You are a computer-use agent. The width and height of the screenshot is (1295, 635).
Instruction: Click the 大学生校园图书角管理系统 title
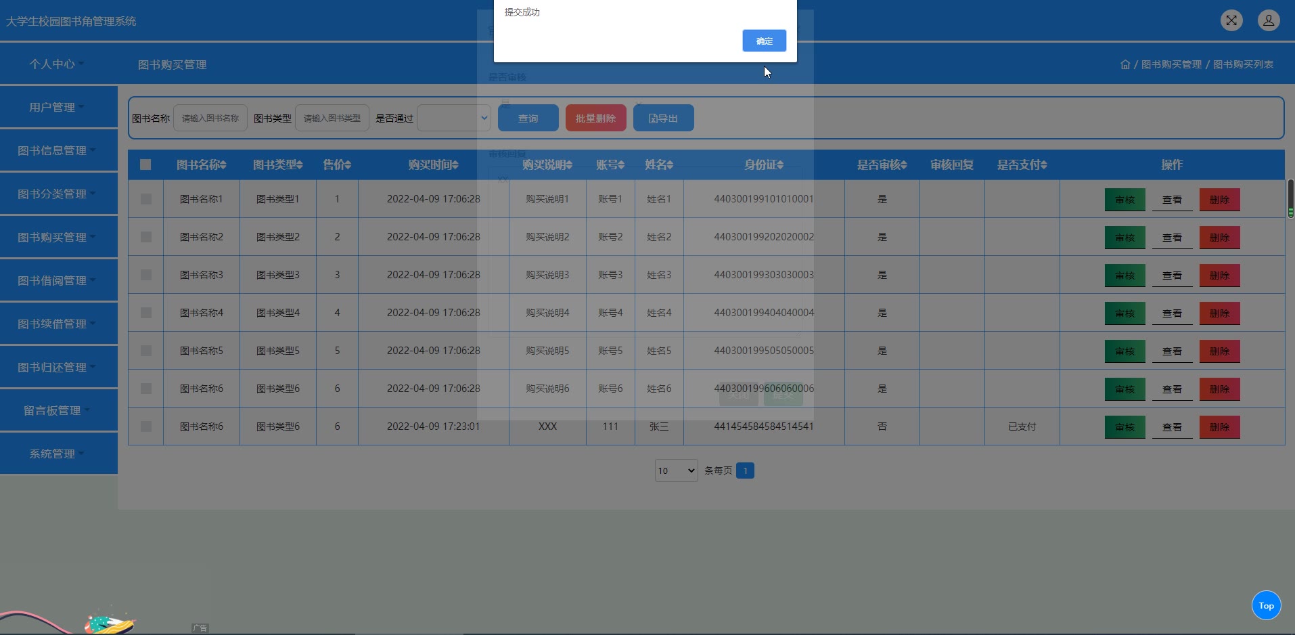71,21
